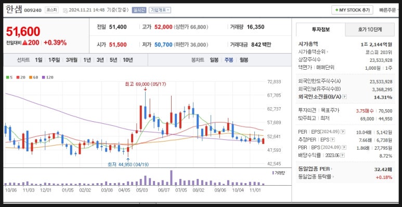
Task: Add stock with MY STOCK 추가 button
Action: click(352, 10)
